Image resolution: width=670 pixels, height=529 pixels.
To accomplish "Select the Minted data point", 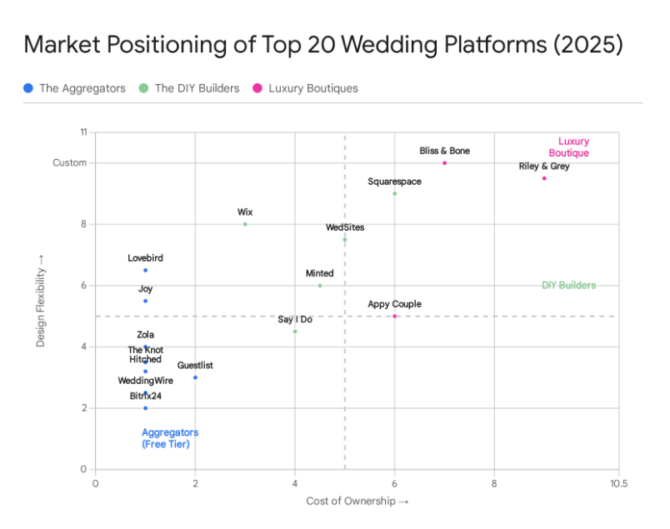I will 320,285.
